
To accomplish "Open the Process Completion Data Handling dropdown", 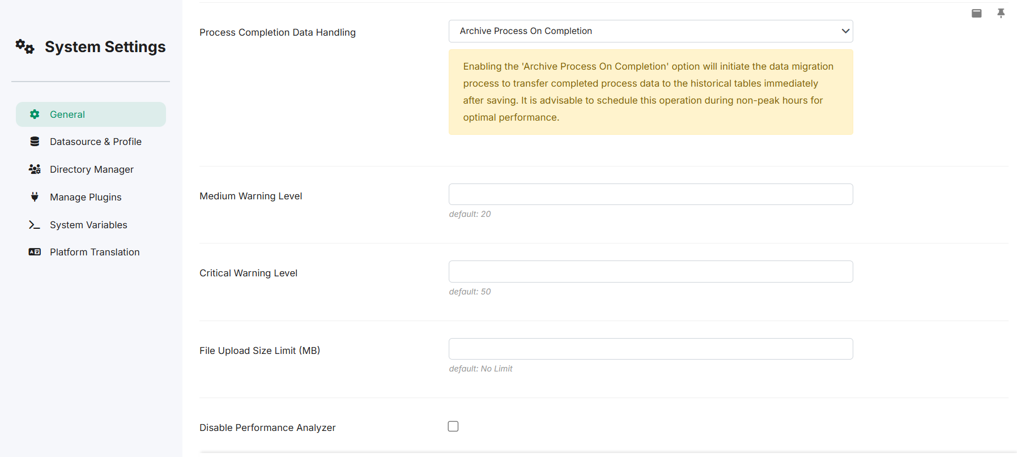I will tap(650, 31).
